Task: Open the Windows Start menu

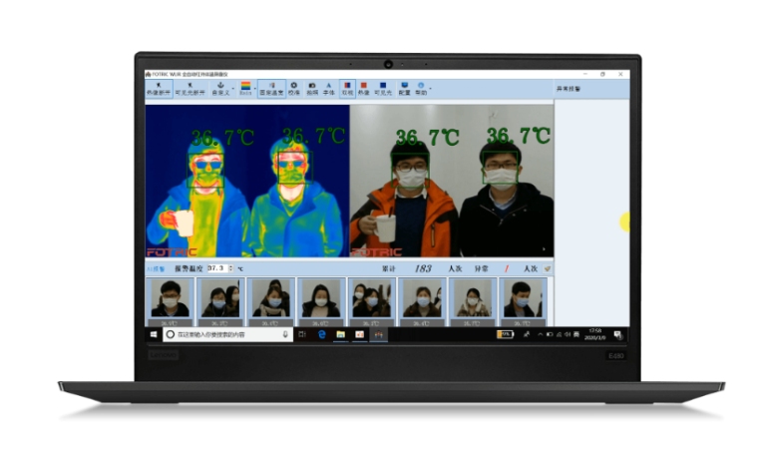Action: coord(153,334)
